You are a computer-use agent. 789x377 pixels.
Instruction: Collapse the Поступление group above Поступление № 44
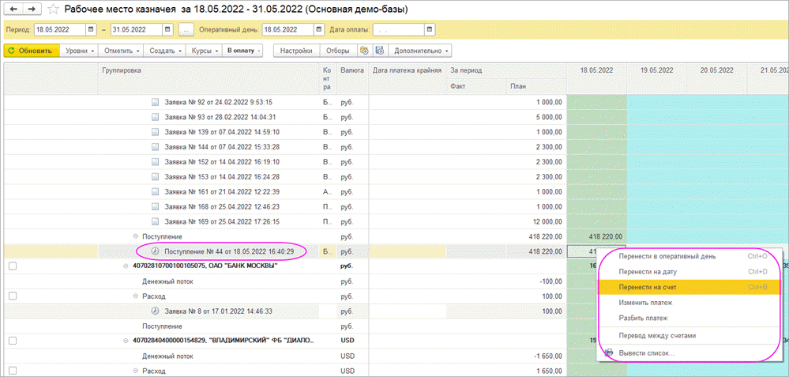[x=135, y=236]
